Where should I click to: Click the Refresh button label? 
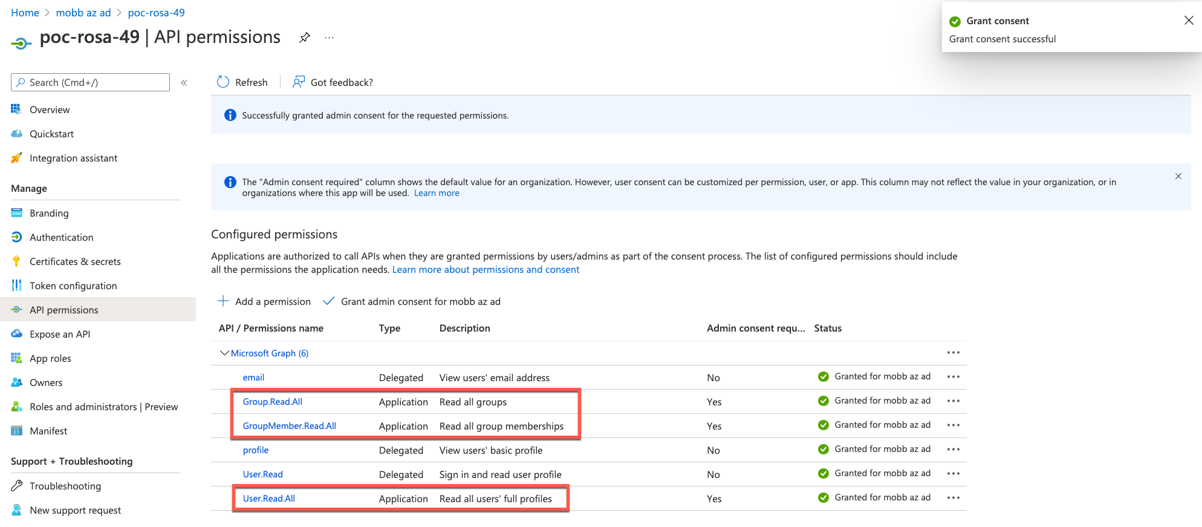pyautogui.click(x=252, y=82)
